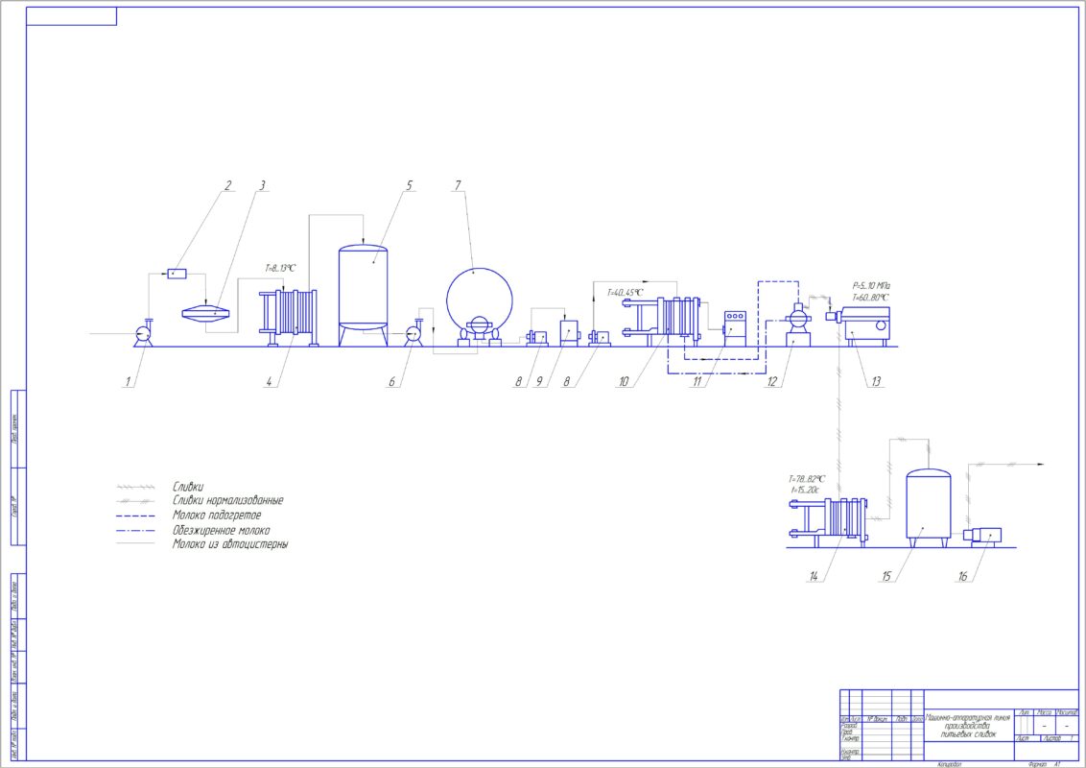This screenshot has height=768, width=1086.
Task: Click the thin line sample for Молоко из автоцистерны
Action: [136, 543]
